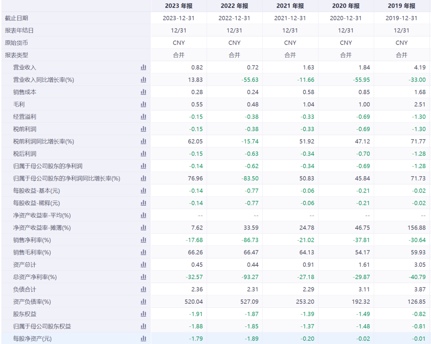431x344 pixels.
Task: Click the 报表类型 row label
Action: [16, 55]
